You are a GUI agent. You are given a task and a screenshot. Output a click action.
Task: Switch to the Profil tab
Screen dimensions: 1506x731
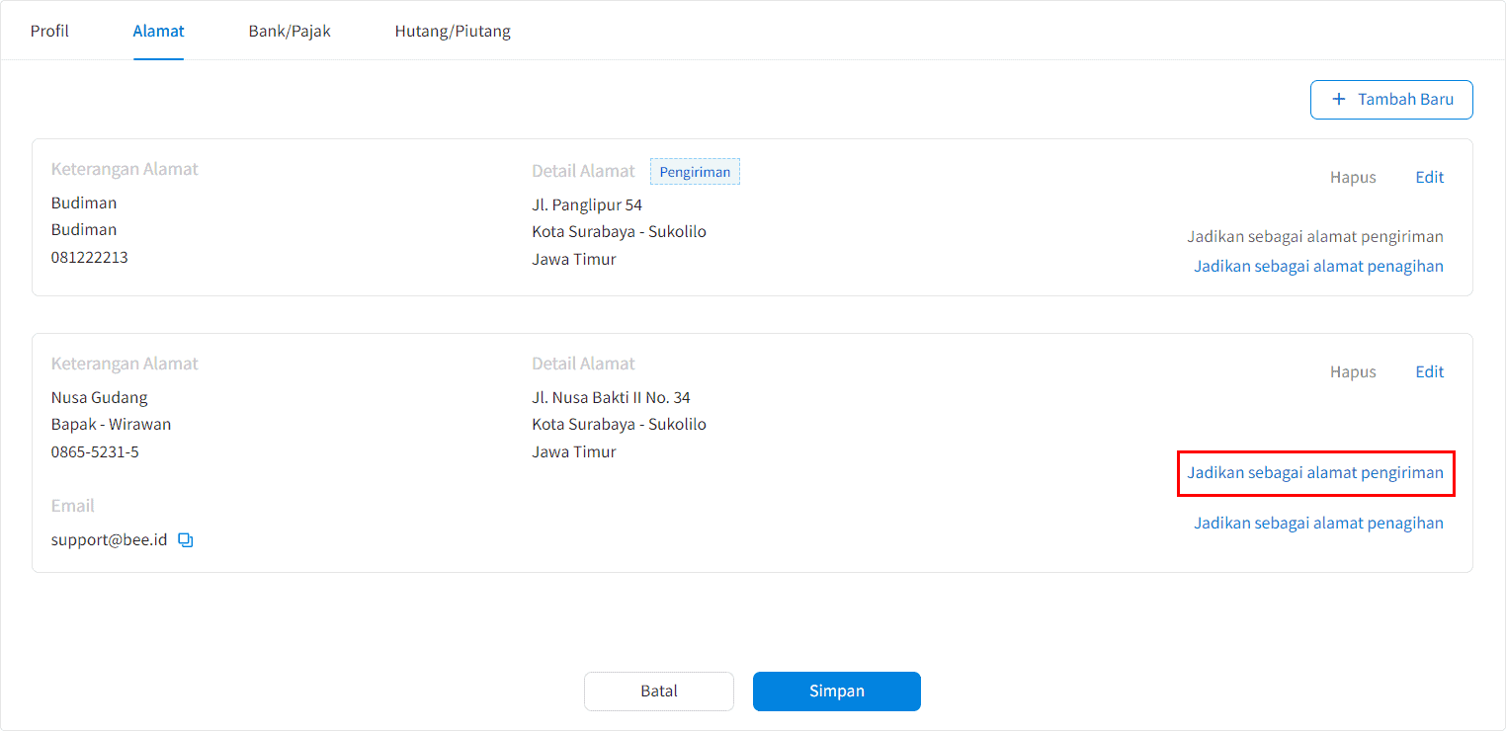point(49,31)
